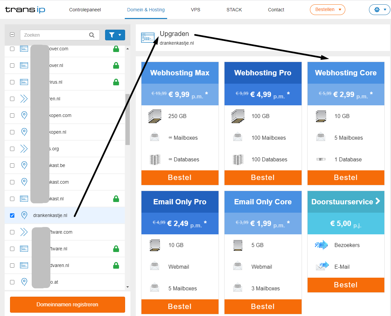Image resolution: width=391 pixels, height=316 pixels.
Task: Click the green lock icon next to drankenkast.nl
Action: click(x=116, y=199)
